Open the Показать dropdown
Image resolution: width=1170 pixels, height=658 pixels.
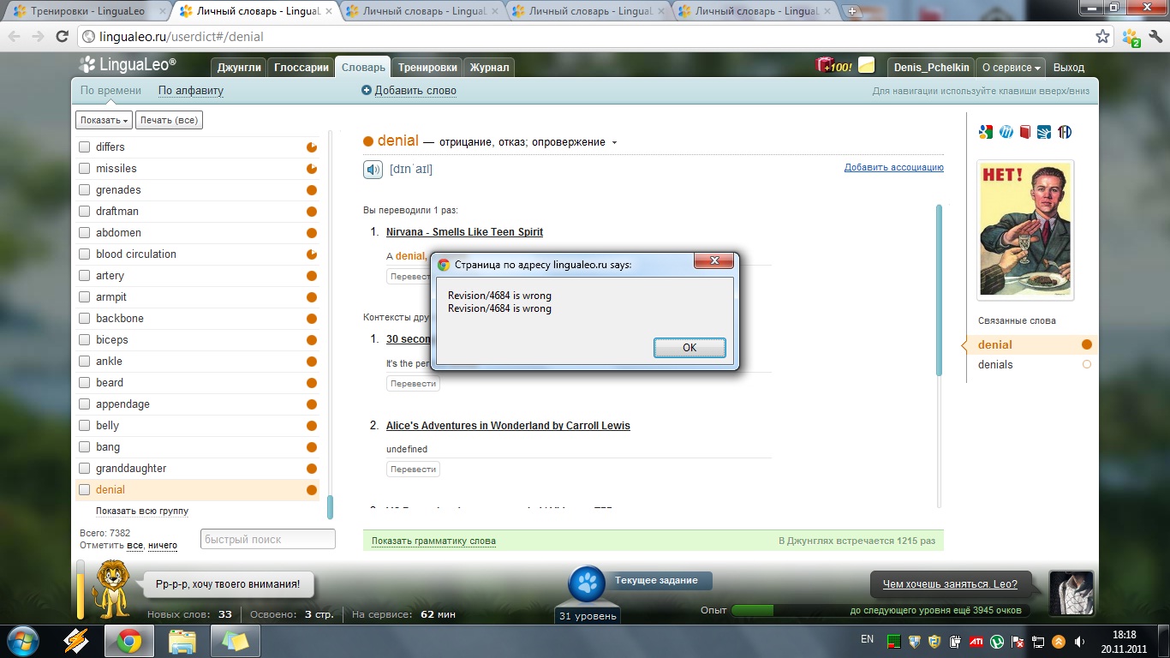coord(104,120)
